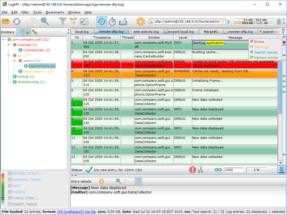Image resolution: width=287 pixels, height=215 pixels.
Task: Show more tabs with the double chevron
Action: pos(283,30)
